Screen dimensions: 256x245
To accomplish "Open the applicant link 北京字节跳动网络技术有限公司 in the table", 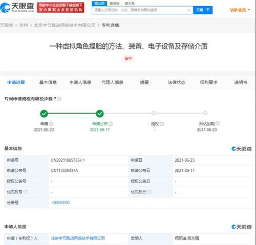I will 78,238.
